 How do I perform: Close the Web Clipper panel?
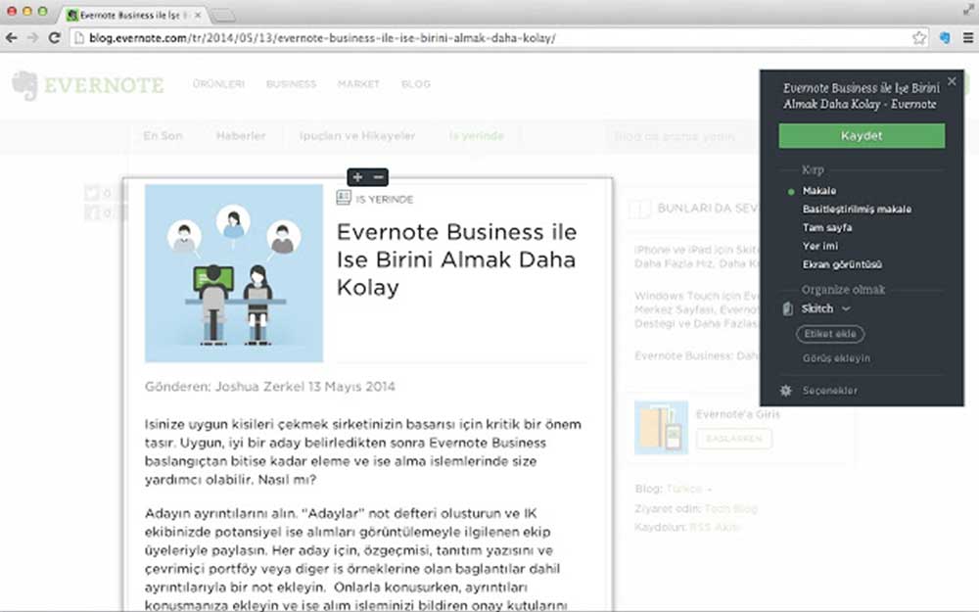click(x=952, y=81)
